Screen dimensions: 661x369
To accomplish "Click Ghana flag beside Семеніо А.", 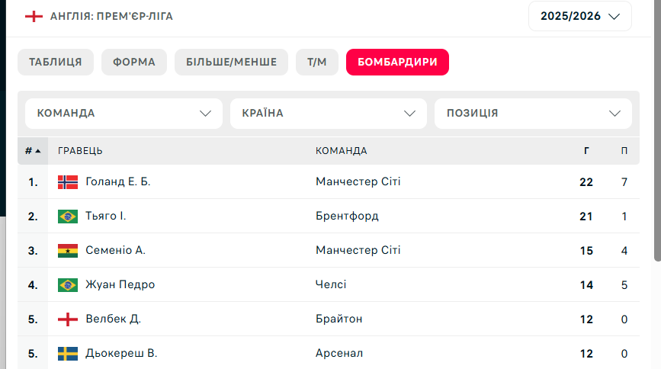I will [67, 251].
